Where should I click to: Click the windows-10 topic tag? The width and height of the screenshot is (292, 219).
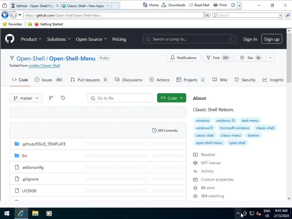tap(225, 121)
